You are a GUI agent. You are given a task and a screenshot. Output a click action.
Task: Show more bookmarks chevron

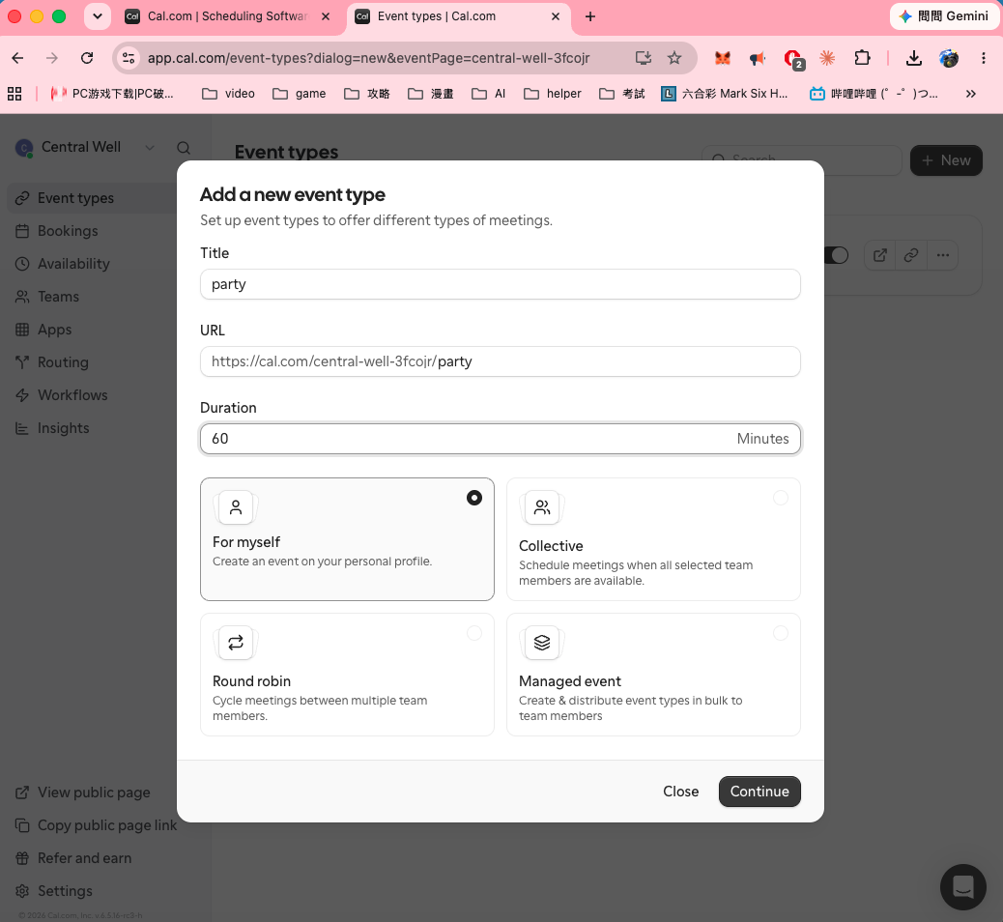coord(971,94)
